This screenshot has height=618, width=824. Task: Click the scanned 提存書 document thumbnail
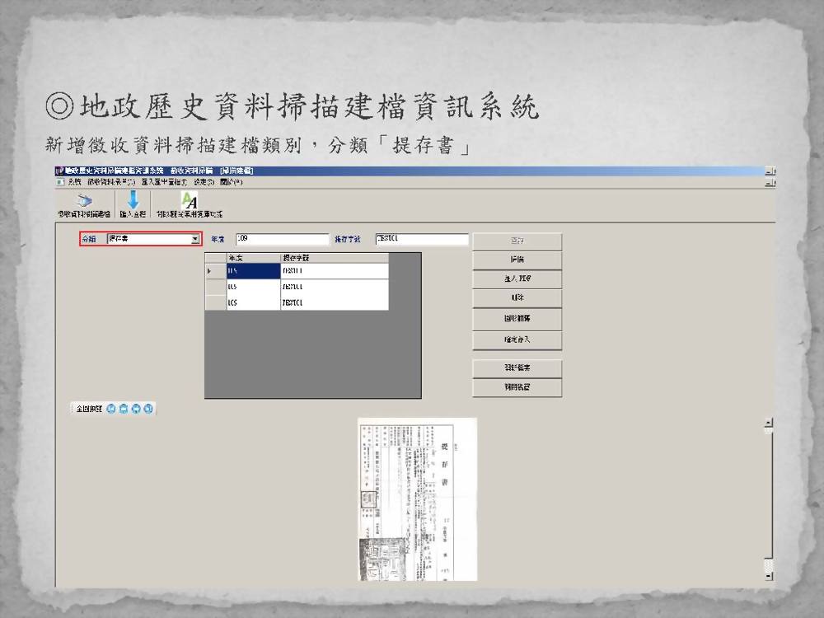point(417,499)
